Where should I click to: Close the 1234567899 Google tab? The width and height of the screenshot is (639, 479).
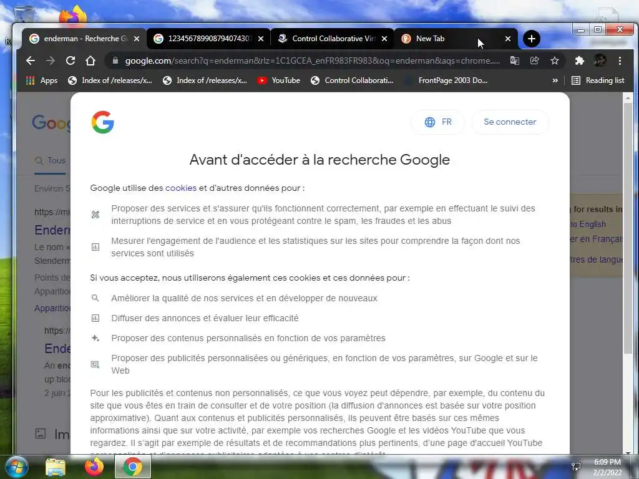261,39
